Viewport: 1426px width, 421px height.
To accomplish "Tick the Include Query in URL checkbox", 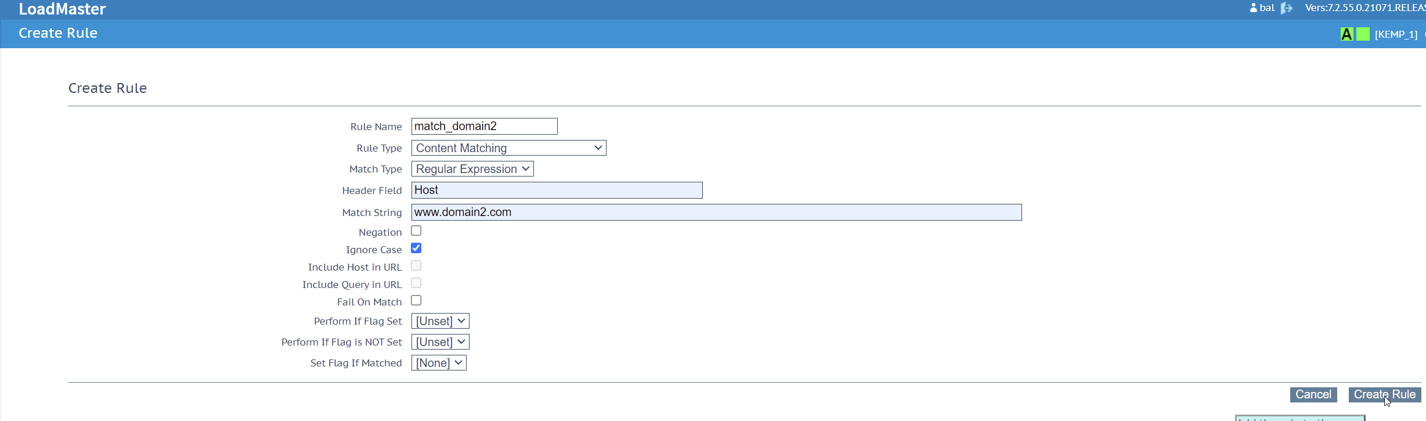I will click(x=416, y=283).
